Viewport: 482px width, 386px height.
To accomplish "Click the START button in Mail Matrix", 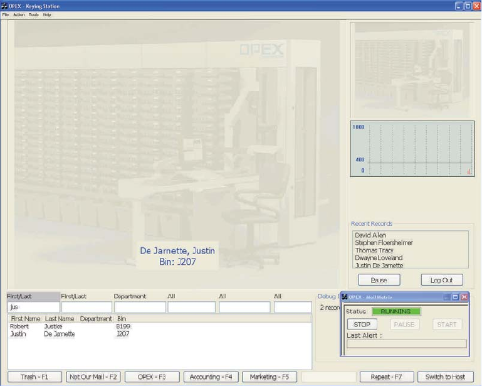I will [x=447, y=324].
